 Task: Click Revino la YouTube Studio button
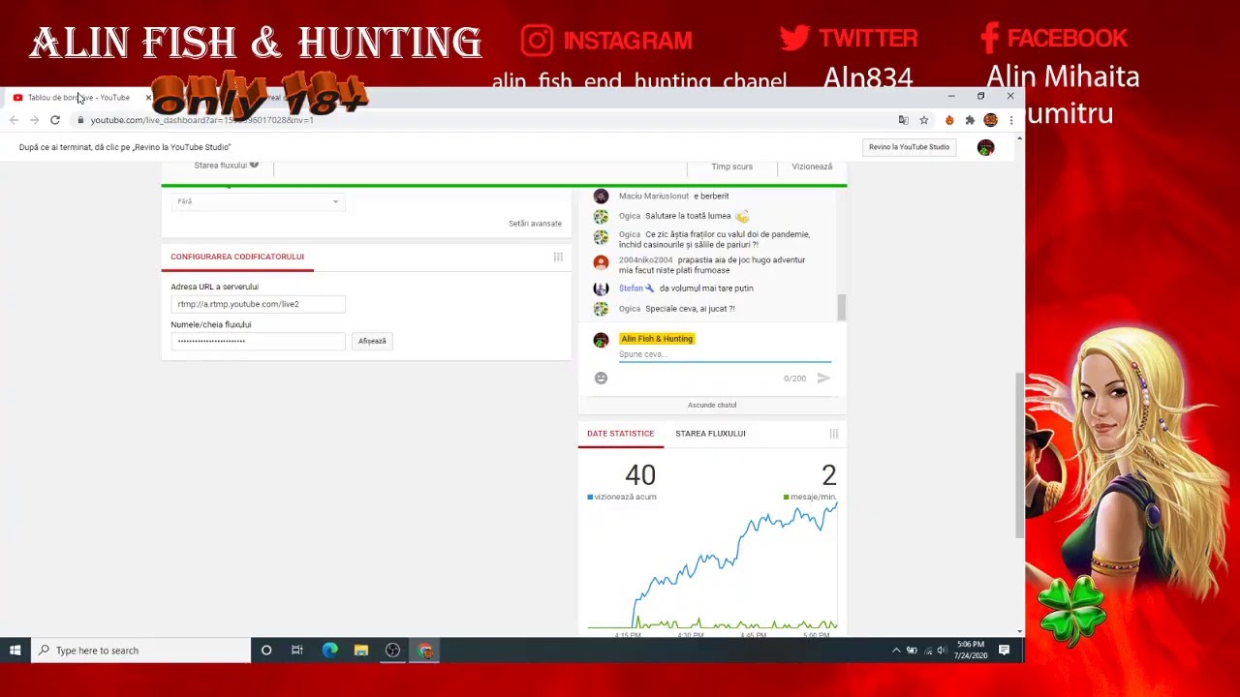[x=909, y=147]
